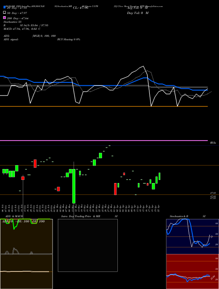
Task: Click the magenta 200-day average line
Action: pyautogui.click(x=104, y=141)
